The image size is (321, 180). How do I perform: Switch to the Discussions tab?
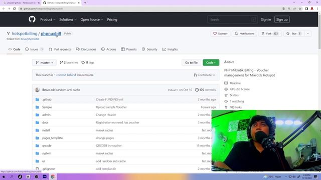tap(86, 49)
